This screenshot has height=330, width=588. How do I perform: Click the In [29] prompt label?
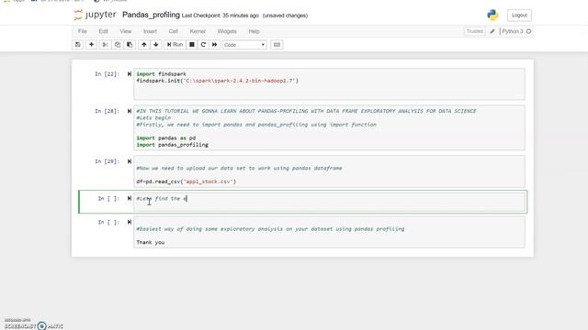pos(107,161)
